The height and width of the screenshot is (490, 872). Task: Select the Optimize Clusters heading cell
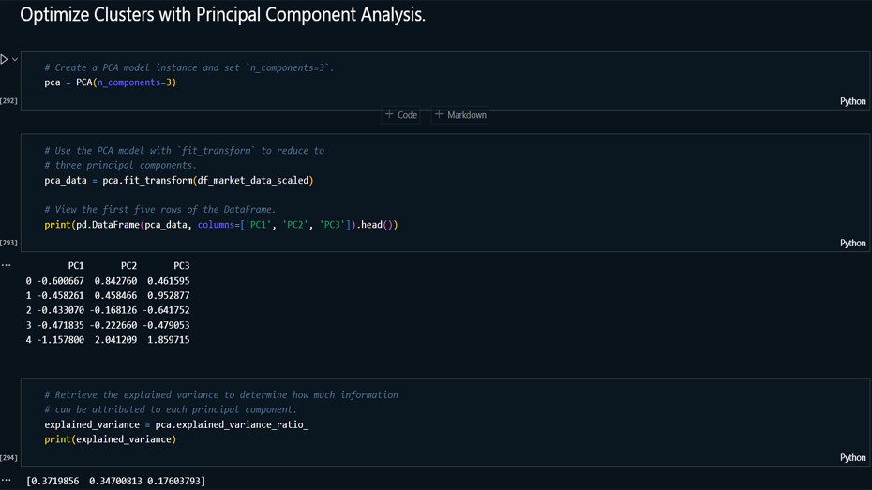[x=222, y=16]
